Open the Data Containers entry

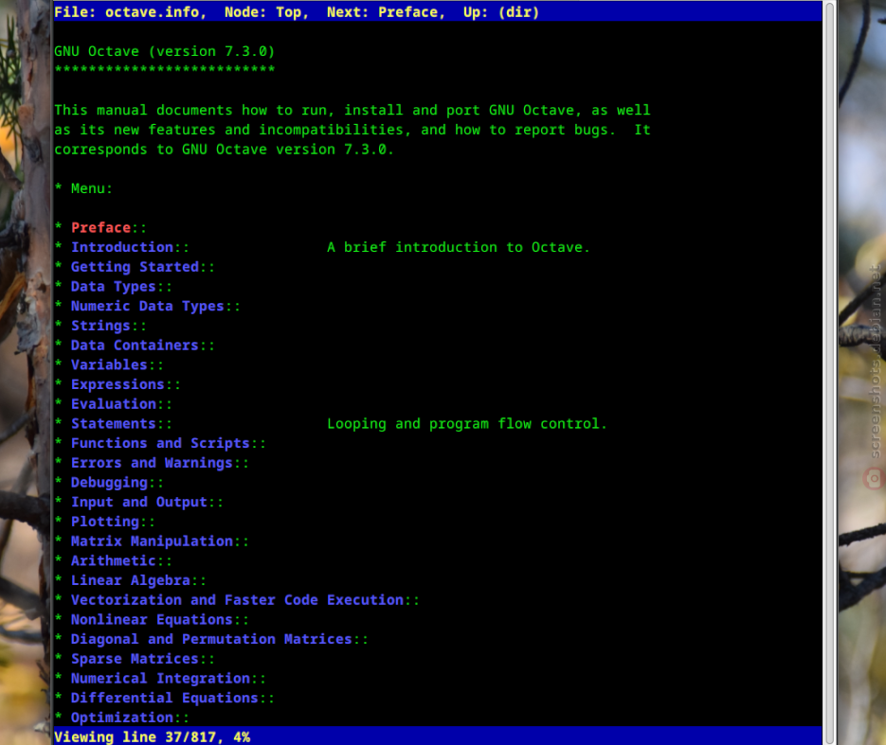pos(136,346)
